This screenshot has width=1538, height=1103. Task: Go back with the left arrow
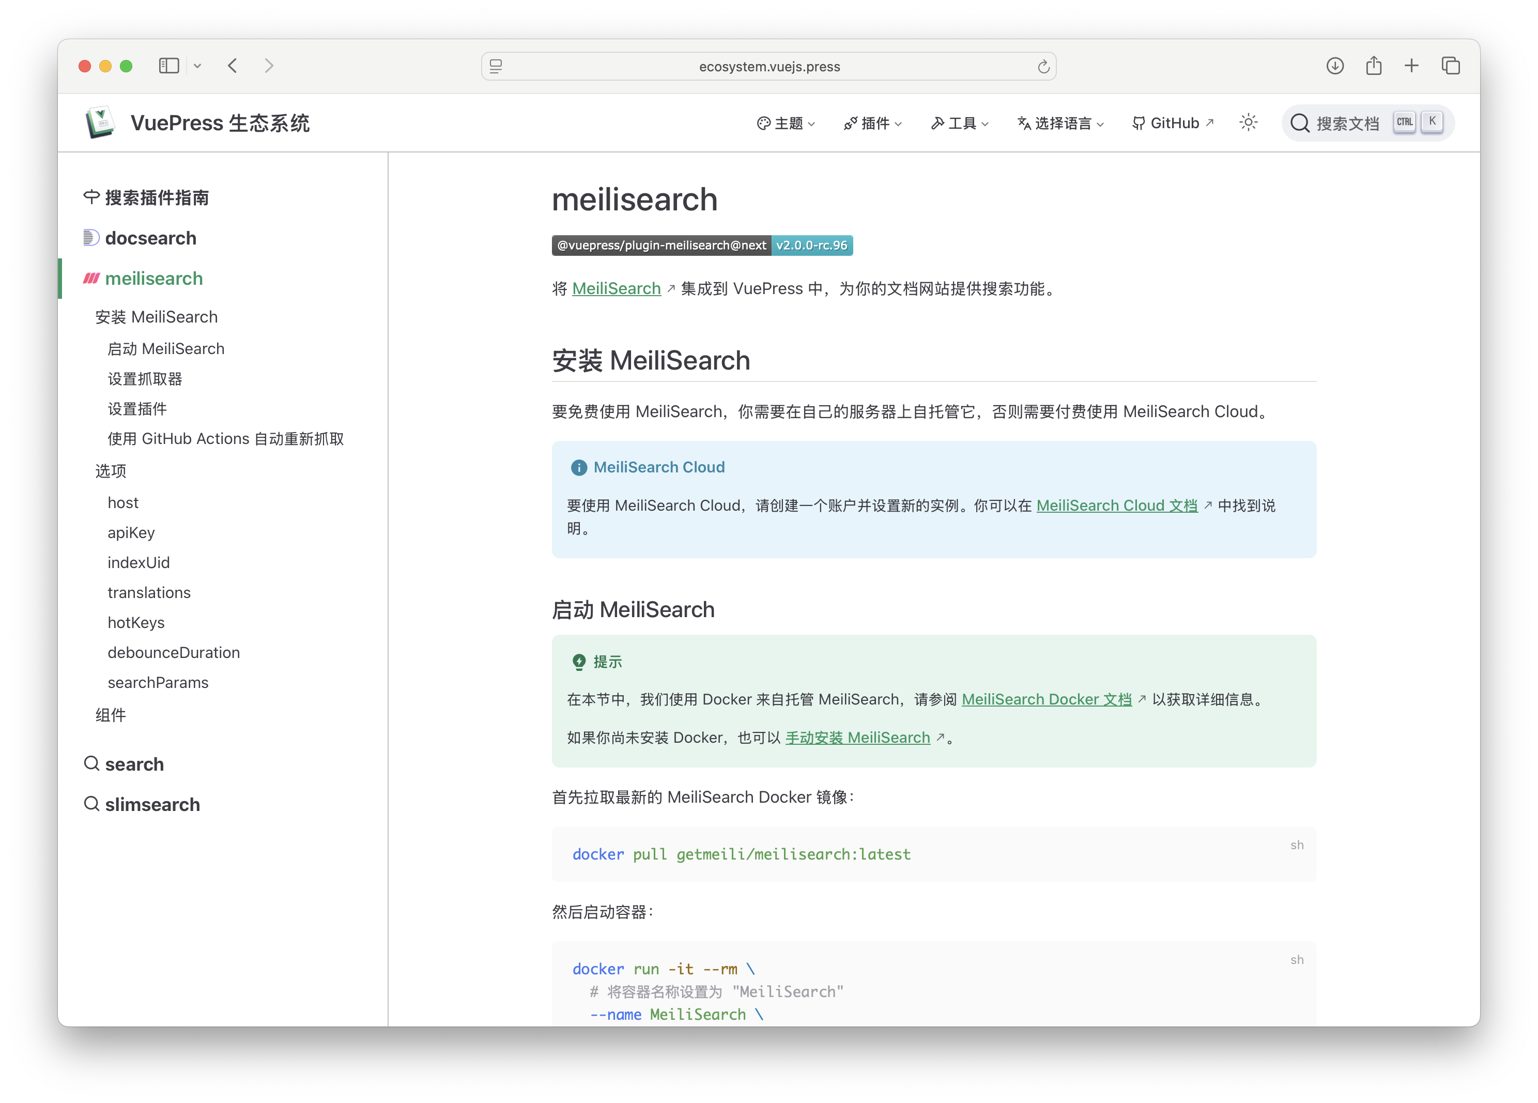point(233,66)
